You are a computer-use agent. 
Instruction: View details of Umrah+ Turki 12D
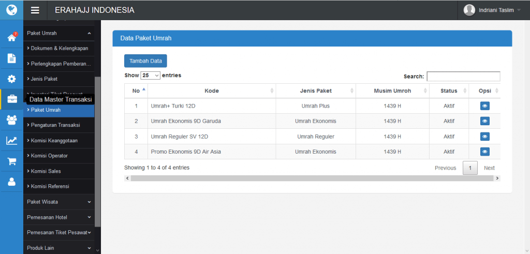[484, 106]
